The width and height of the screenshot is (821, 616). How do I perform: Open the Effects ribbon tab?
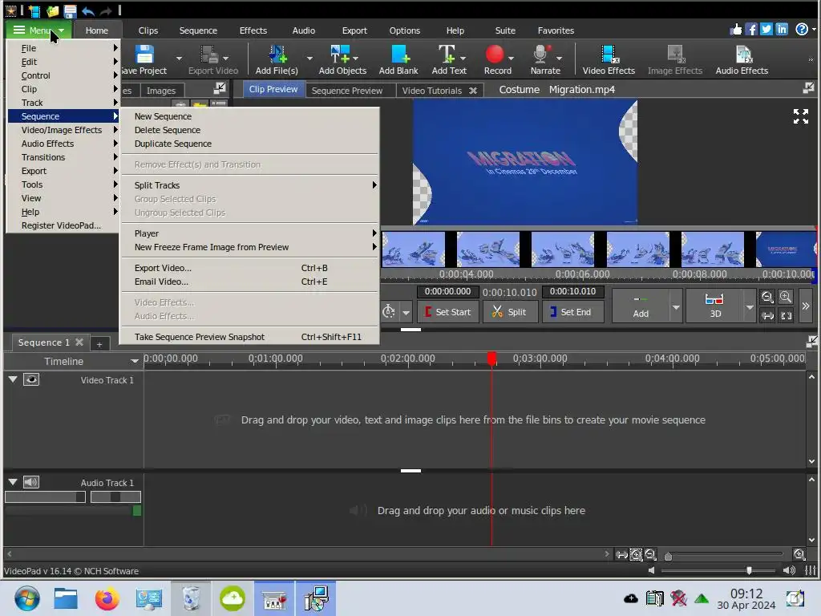[x=253, y=30]
